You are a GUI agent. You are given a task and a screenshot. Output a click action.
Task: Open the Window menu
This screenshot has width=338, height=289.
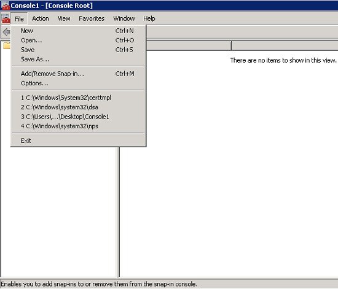[124, 19]
